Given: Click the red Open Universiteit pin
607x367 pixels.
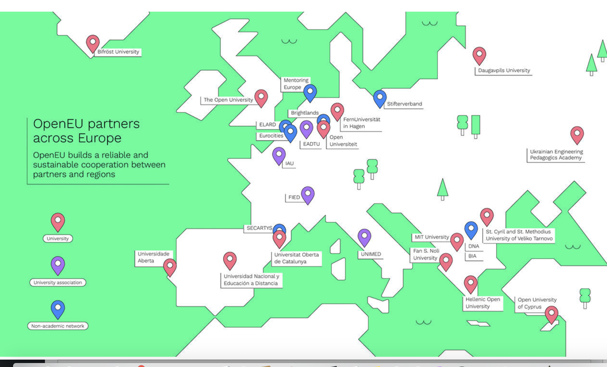Looking at the screenshot, I should (x=323, y=129).
